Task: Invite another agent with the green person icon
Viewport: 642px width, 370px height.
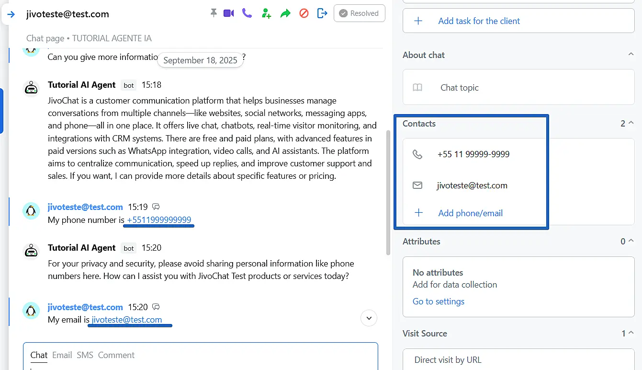Action: 266,13
